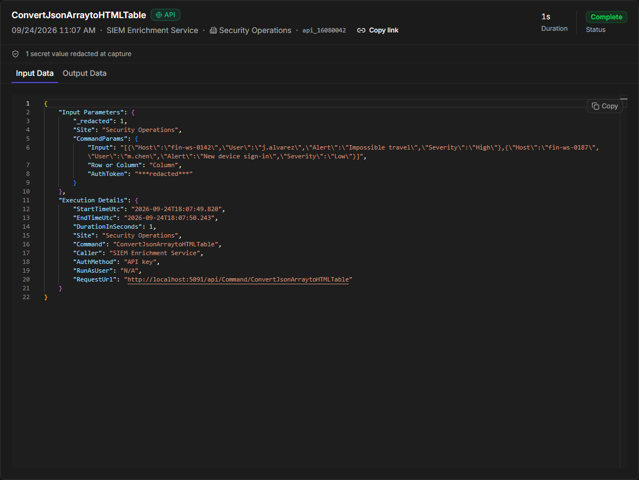Click the "***redacted***" AuthToken value
Viewport: 639px width, 480px height.
click(x=163, y=174)
